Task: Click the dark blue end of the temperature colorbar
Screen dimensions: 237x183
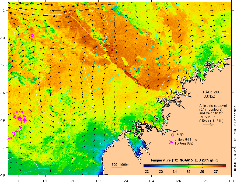Action: coord(145,166)
